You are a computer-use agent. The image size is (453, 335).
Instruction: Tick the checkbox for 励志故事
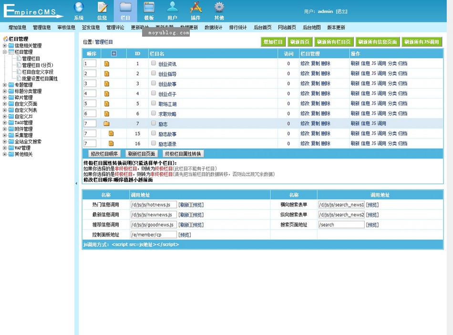tap(154, 133)
